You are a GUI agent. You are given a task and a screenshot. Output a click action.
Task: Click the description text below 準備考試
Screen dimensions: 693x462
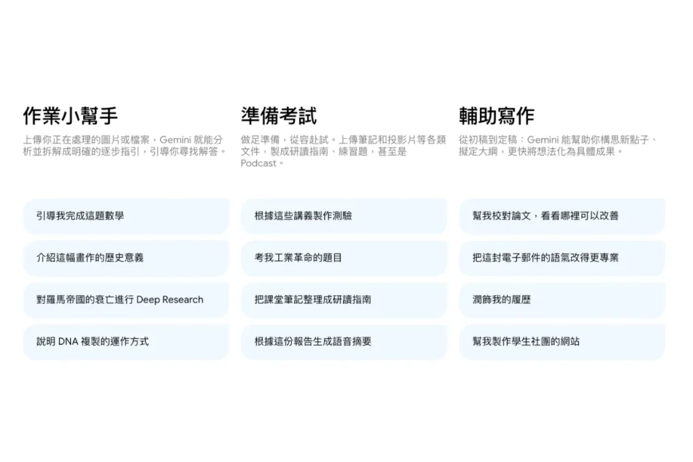click(x=342, y=151)
